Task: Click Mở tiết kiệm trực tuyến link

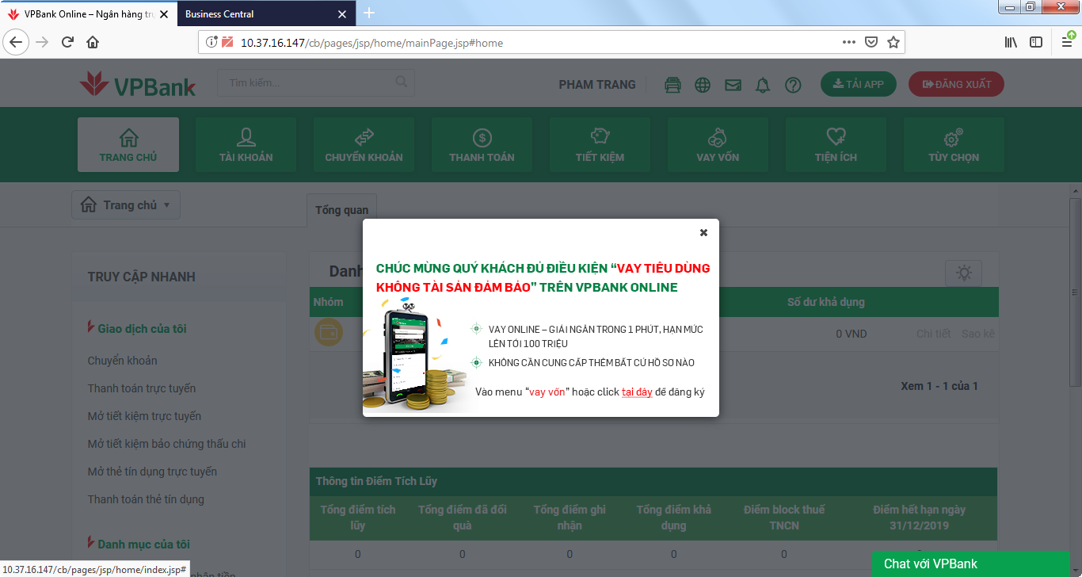Action: [x=145, y=416]
